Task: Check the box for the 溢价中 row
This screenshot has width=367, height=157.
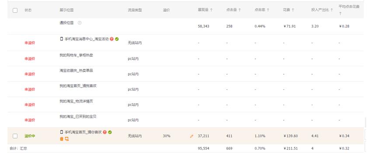Action: (x=15, y=136)
